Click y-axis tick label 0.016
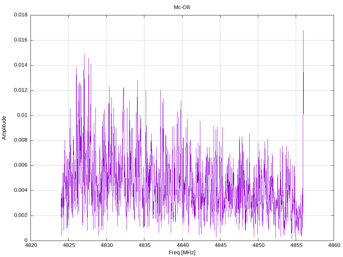Screen dimensions: 343x257 click(21, 40)
